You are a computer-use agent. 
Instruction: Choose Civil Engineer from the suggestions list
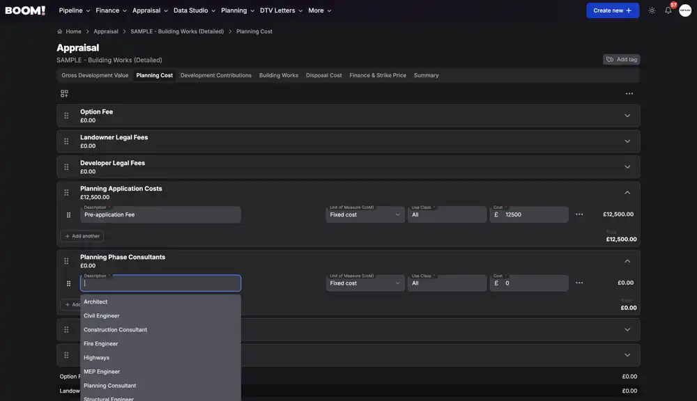click(x=160, y=316)
